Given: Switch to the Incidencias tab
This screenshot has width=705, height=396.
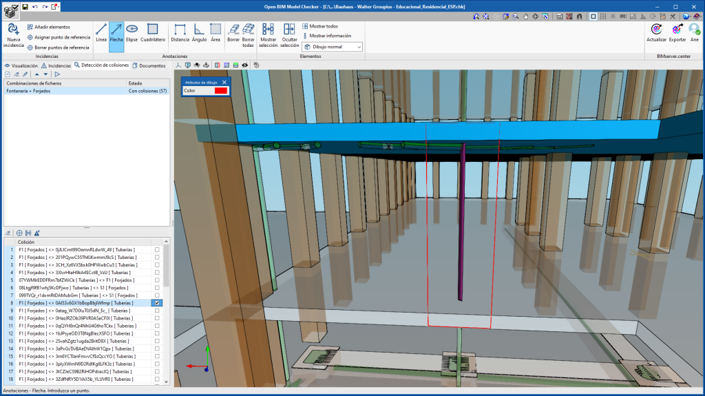Looking at the screenshot, I should point(56,65).
